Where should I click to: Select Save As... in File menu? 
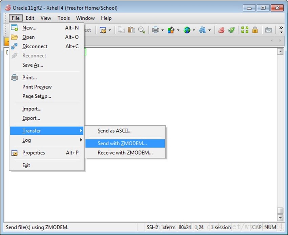tap(47, 65)
